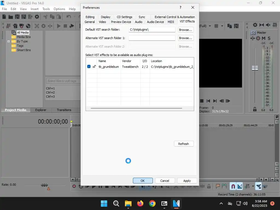This screenshot has height=210, width=280.
Task: Click Cancel in Preferences dialog
Action: (x=165, y=181)
